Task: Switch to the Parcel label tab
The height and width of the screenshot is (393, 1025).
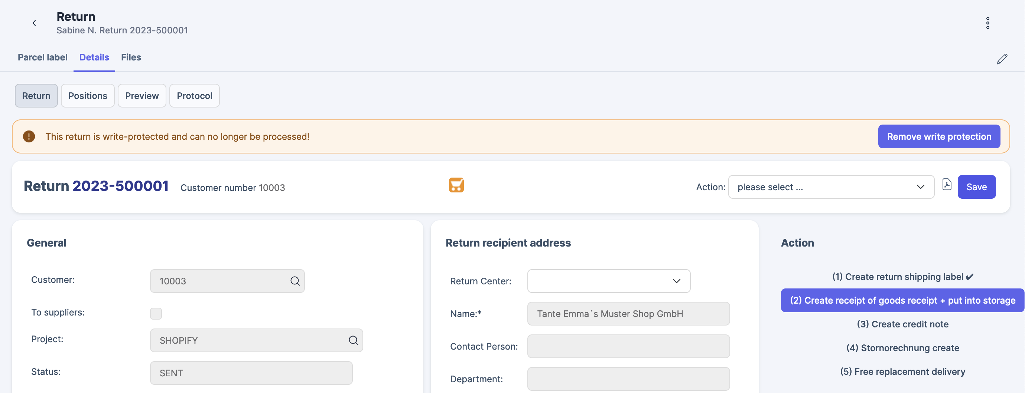Action: click(x=43, y=57)
